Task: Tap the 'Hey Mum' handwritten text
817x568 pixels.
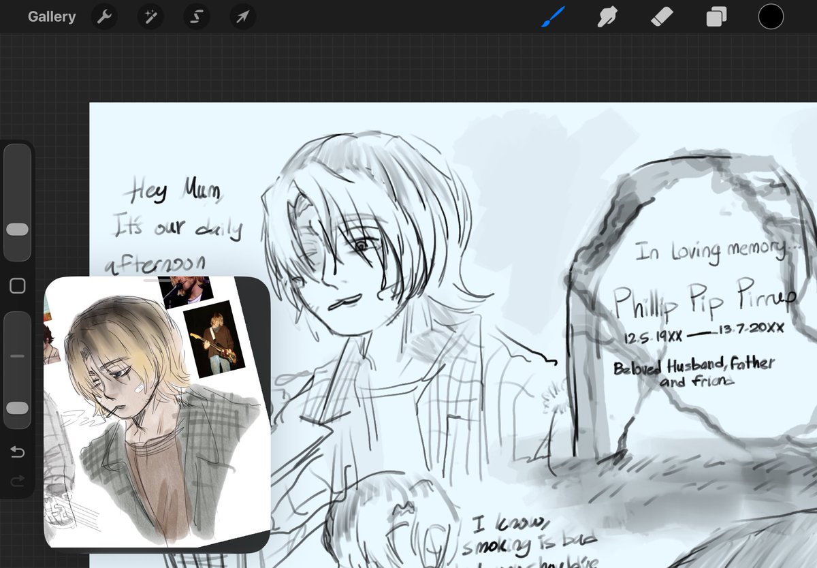Action: tap(176, 191)
